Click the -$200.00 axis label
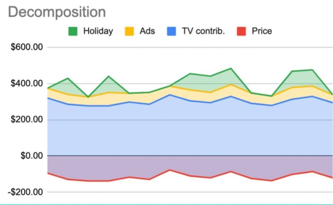This screenshot has height=205, width=333. tap(25, 192)
